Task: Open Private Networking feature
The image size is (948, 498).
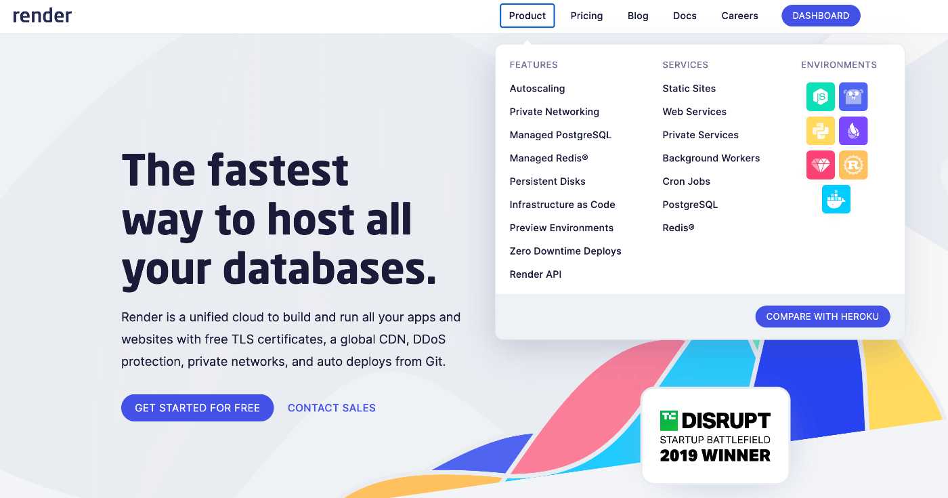Action: (x=555, y=112)
